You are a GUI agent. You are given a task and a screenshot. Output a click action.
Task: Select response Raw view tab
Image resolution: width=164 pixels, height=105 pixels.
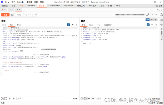(x=91, y=25)
